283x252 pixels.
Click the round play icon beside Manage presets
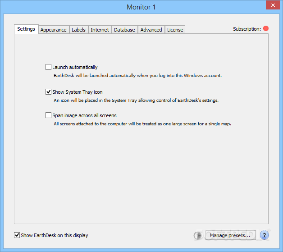coord(198,235)
